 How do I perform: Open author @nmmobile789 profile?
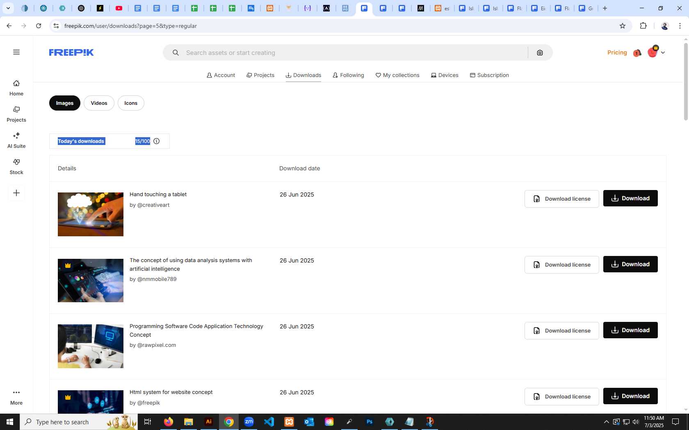tap(157, 279)
